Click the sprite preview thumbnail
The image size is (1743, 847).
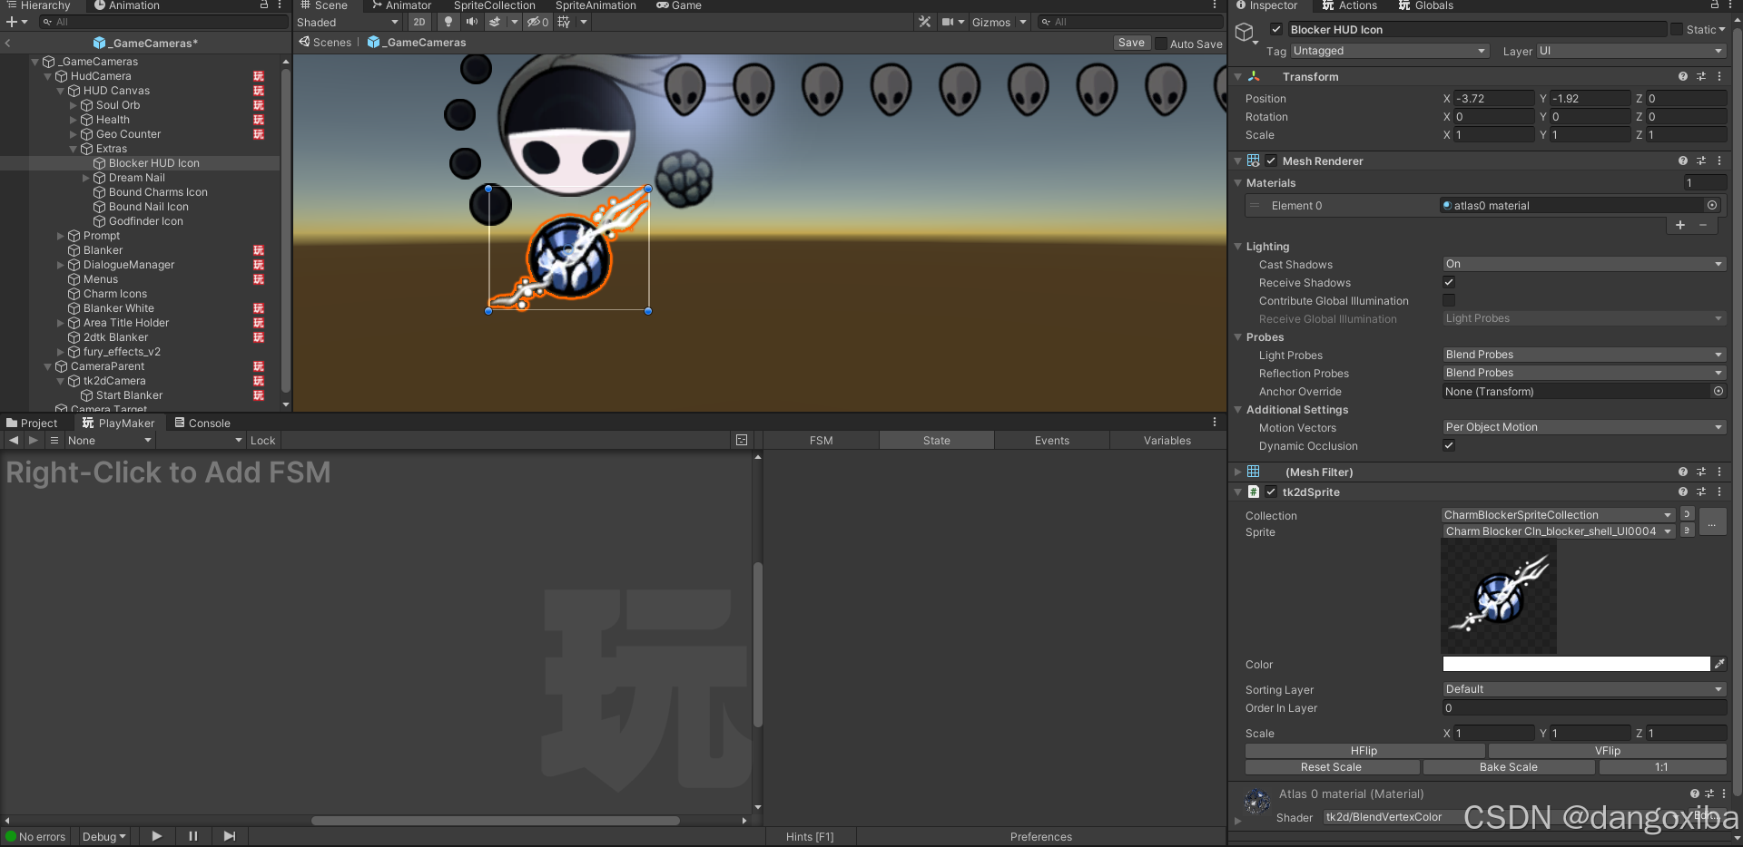1499,597
